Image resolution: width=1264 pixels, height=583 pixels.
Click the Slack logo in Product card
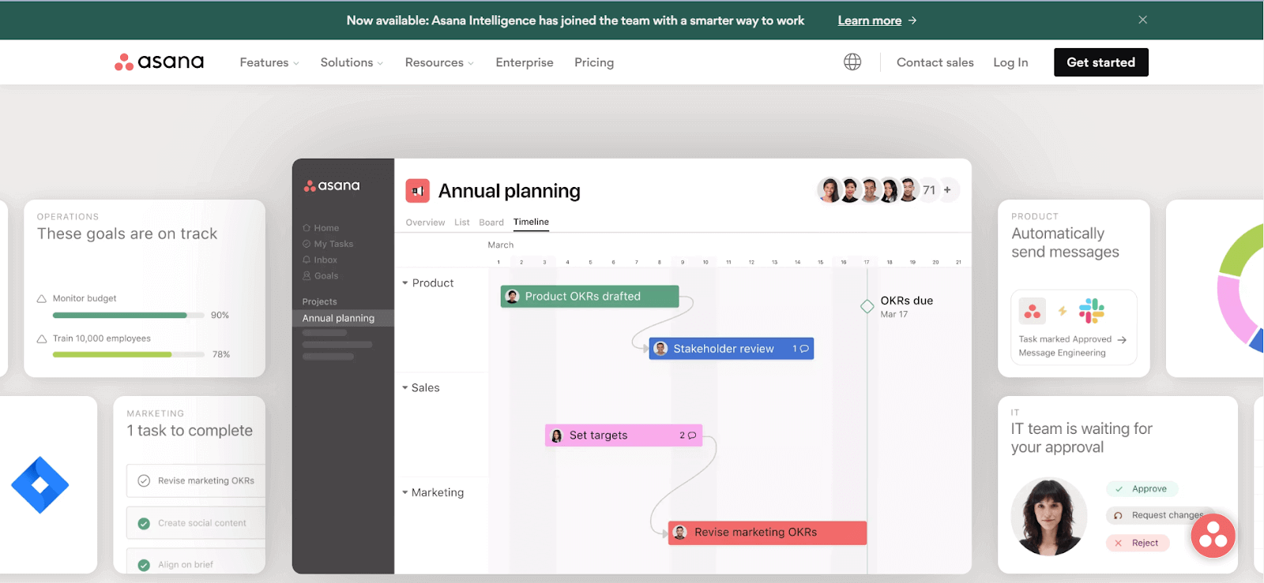click(x=1092, y=311)
